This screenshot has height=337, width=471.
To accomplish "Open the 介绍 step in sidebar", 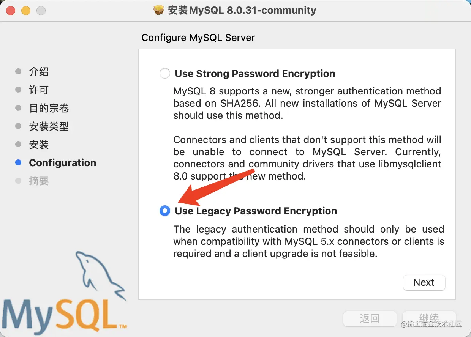I will coord(39,71).
